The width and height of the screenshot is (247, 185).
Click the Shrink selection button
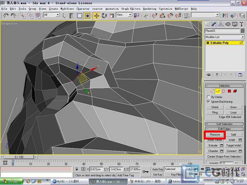pos(215,107)
